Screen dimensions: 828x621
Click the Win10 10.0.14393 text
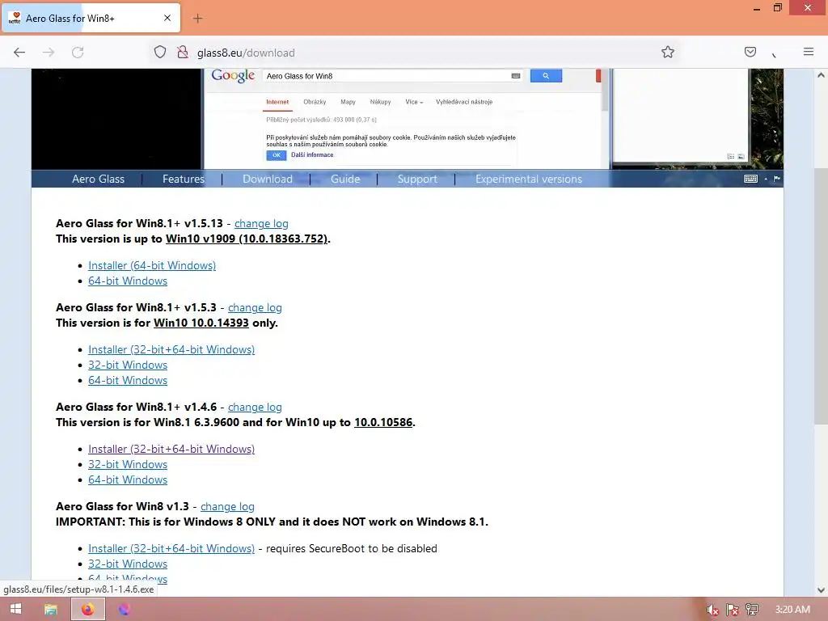(201, 323)
